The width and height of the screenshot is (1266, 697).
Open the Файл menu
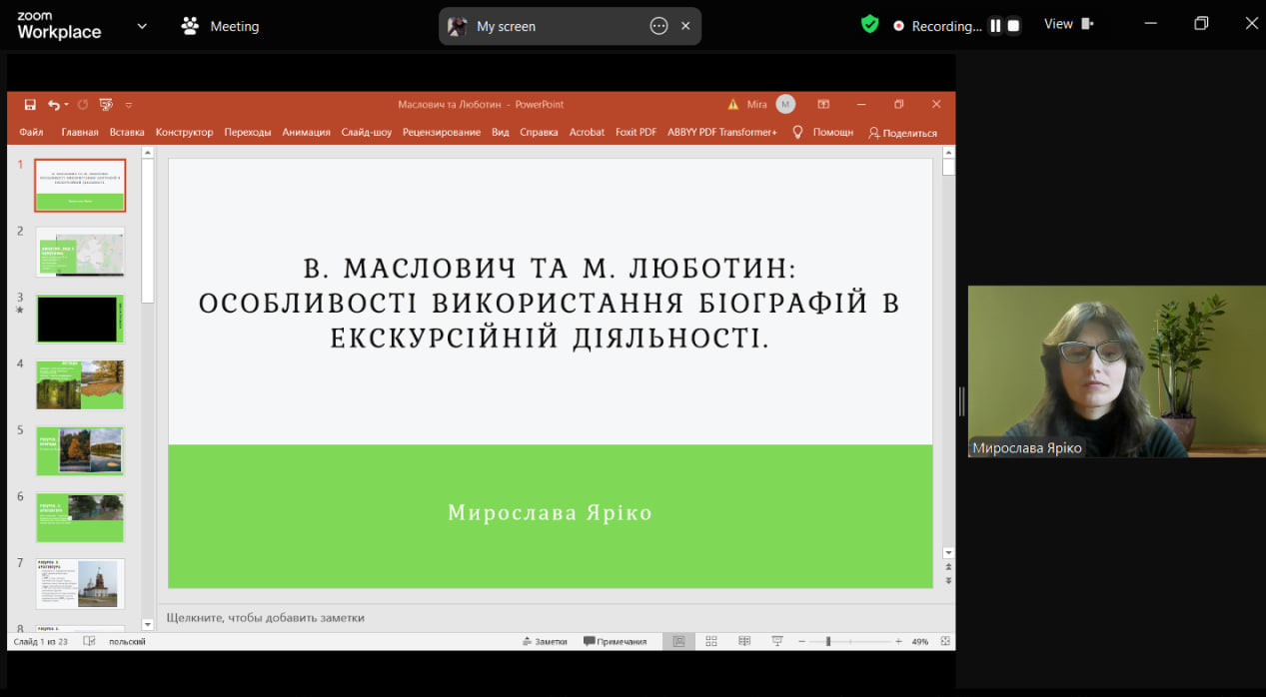31,132
